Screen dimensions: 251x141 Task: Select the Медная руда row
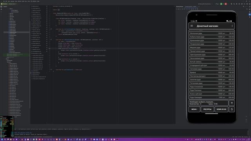click(x=212, y=47)
